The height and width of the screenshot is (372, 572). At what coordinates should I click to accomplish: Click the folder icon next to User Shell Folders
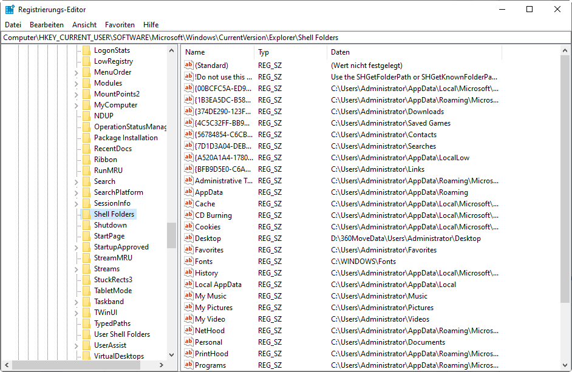(86, 334)
